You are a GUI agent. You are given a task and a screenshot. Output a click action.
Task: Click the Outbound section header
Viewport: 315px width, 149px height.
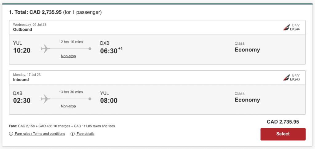(x=22, y=30)
